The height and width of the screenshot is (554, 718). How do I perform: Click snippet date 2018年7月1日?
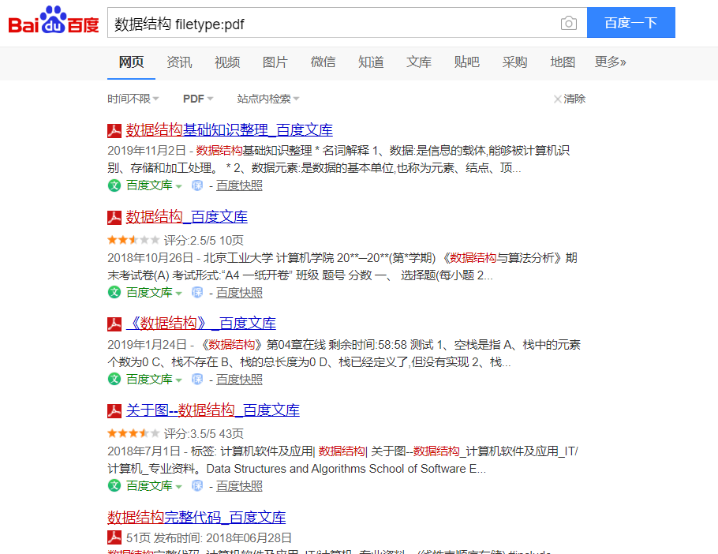(x=144, y=451)
